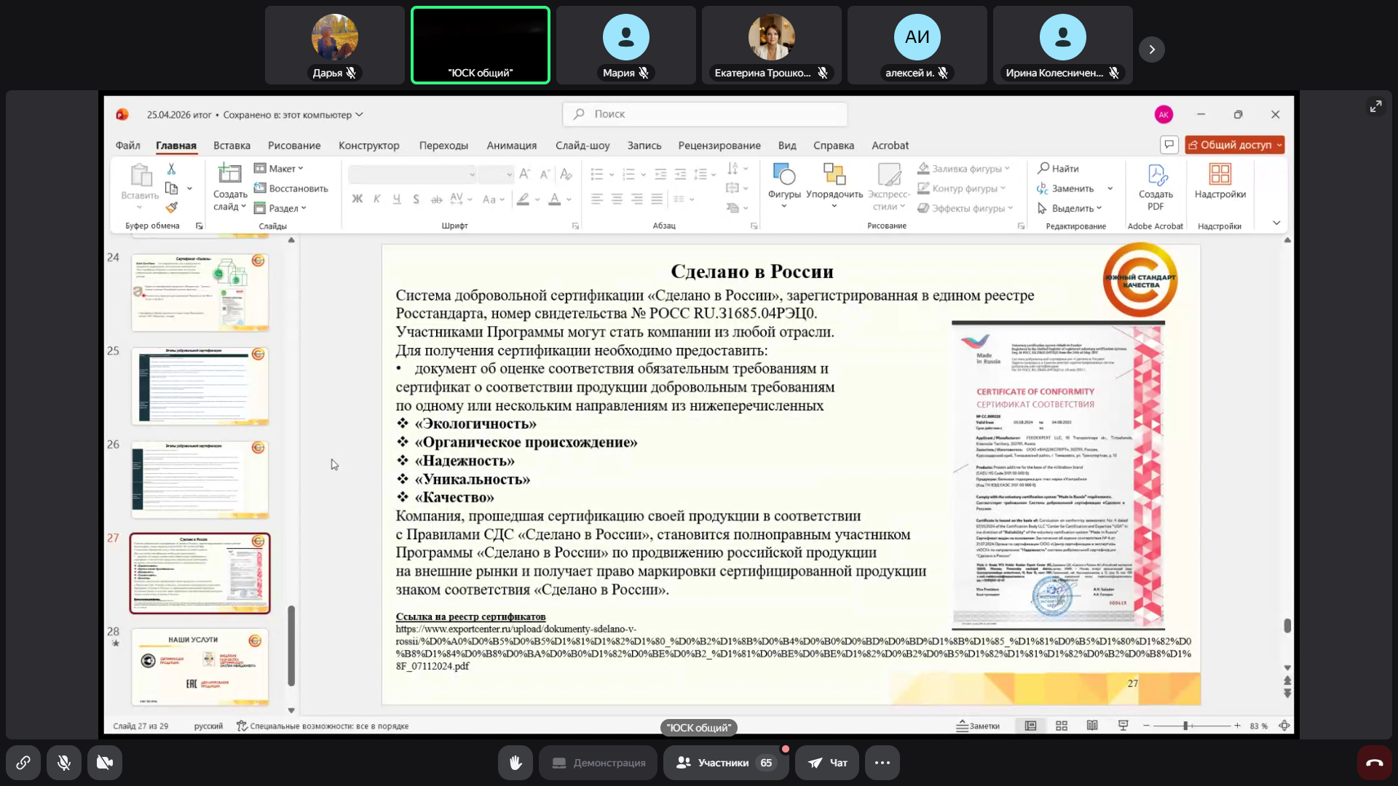The image size is (1398, 786).
Task: Click the Найти search tool
Action: (x=1059, y=169)
